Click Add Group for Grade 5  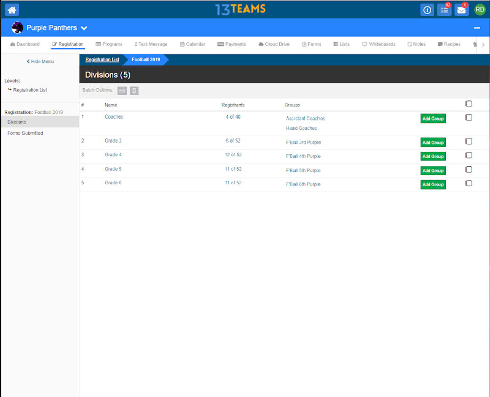(433, 171)
